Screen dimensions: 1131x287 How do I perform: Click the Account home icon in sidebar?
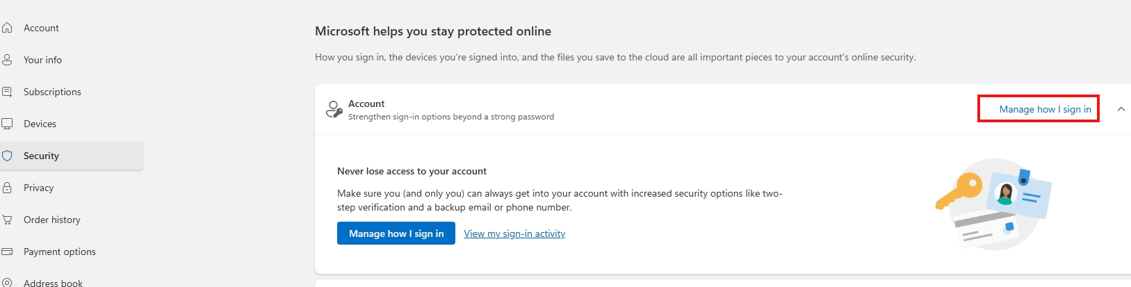[7, 28]
